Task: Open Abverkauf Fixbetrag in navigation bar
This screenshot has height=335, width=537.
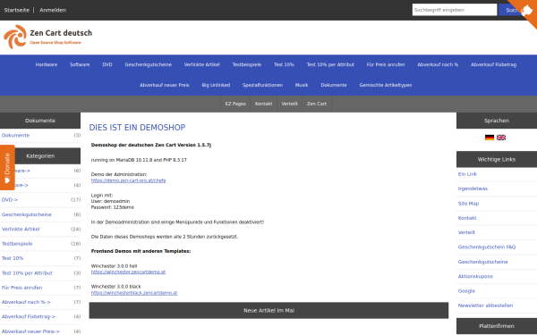Action: pos(493,64)
